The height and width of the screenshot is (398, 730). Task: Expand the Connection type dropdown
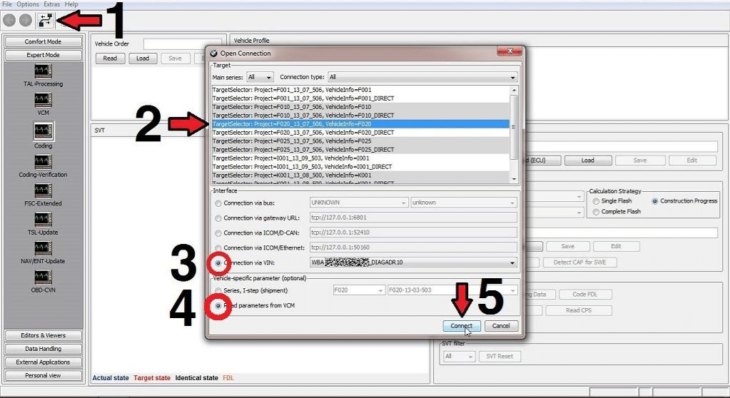pyautogui.click(x=422, y=77)
